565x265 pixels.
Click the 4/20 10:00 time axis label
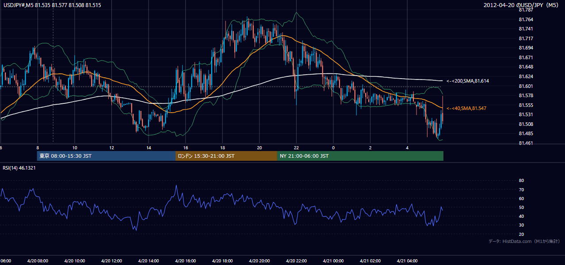74,261
